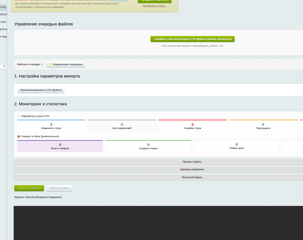Click the queue file count number link
This screenshot has width=303, height=240.
42,64
